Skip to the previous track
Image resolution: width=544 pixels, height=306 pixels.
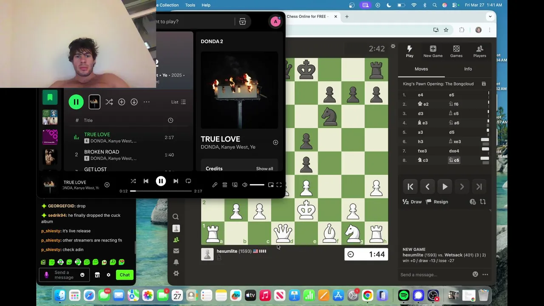point(146,181)
